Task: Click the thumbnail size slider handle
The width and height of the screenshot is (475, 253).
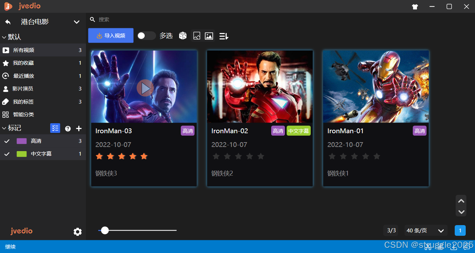Action: 105,230
